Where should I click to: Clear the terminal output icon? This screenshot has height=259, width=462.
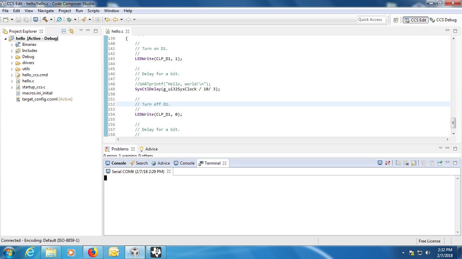click(406, 163)
